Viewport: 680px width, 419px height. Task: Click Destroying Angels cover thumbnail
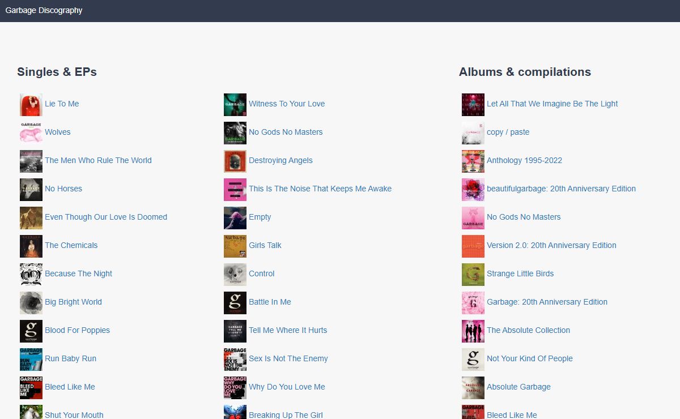point(235,161)
